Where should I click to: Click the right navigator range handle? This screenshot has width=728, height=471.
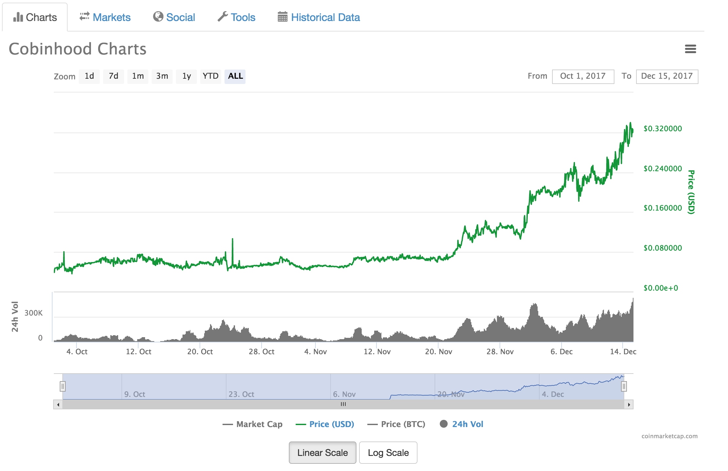(624, 386)
